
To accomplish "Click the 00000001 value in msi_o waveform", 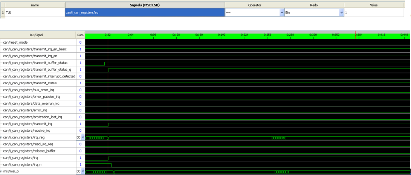I will point(281,172).
